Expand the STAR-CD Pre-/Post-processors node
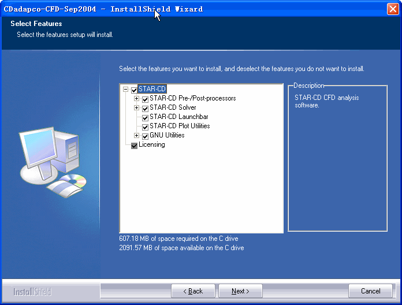 pos(137,98)
